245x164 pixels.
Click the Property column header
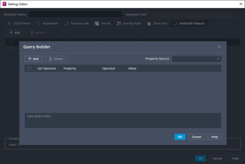70,69
